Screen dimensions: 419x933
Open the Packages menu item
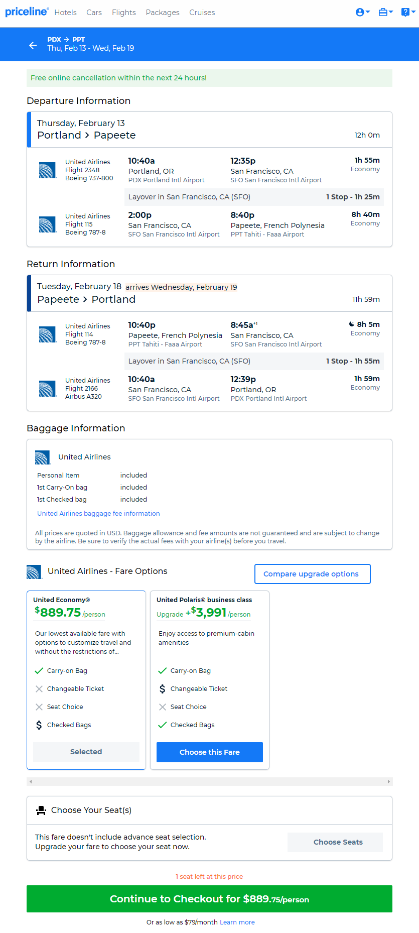click(163, 13)
